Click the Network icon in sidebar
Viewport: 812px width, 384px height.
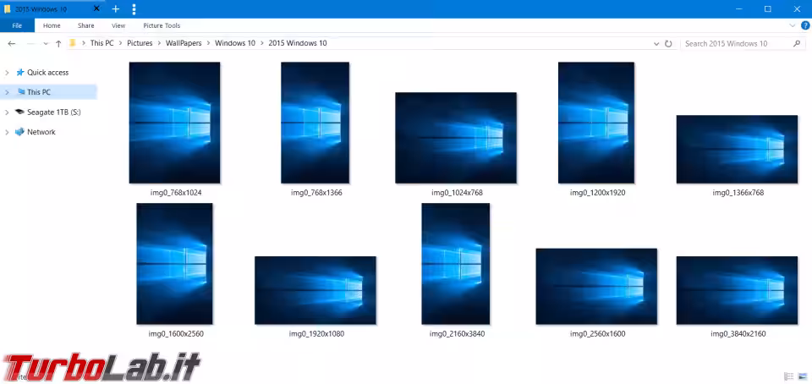click(20, 132)
